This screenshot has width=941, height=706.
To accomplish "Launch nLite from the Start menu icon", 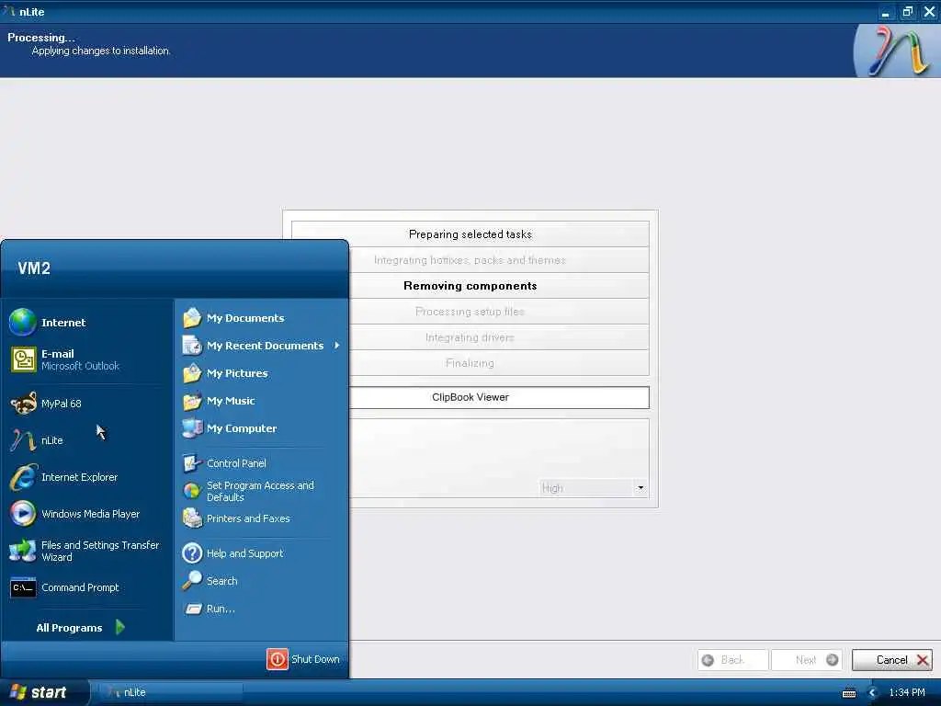I will pos(23,440).
